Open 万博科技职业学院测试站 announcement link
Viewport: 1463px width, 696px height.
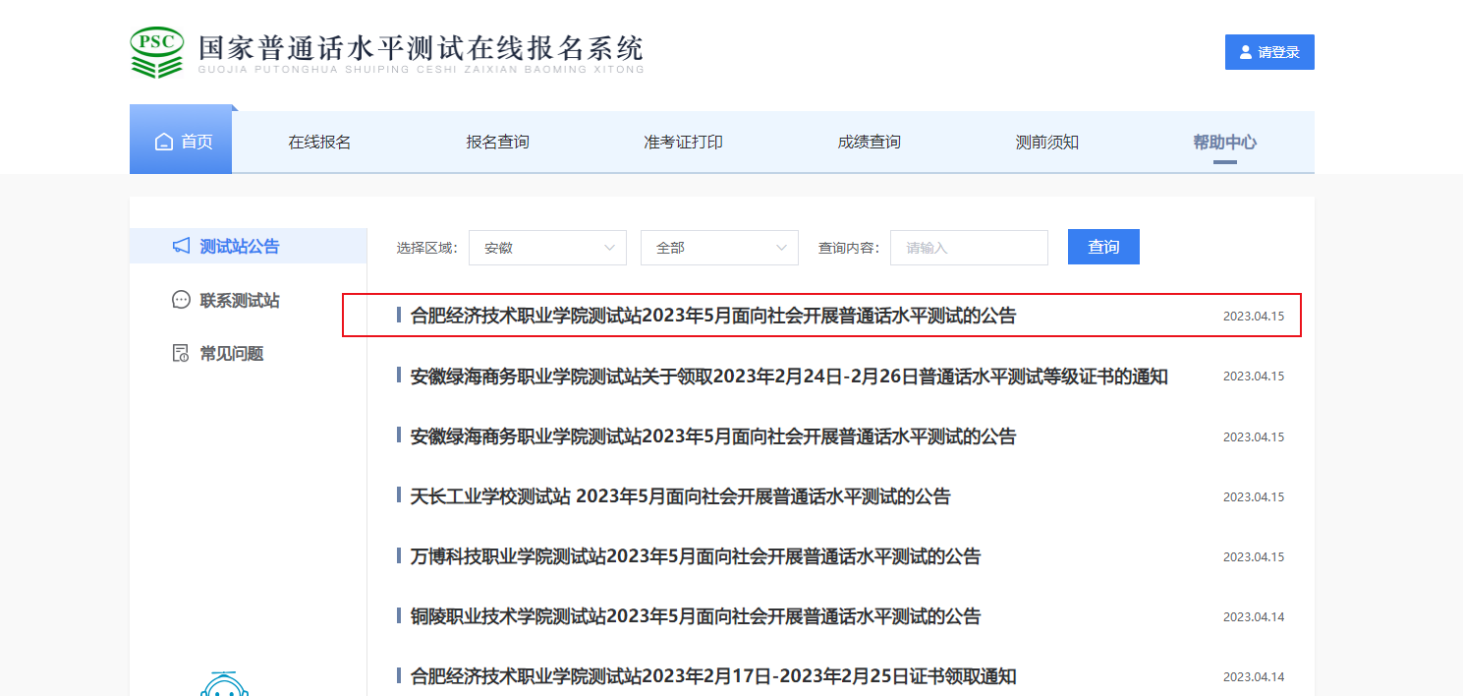coord(695,556)
